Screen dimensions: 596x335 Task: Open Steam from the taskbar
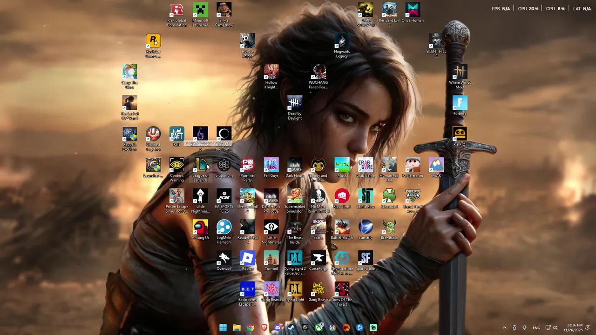point(291,328)
